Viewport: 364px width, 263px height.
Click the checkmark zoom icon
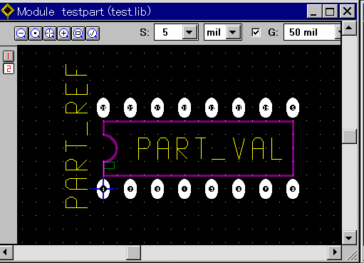(x=93, y=33)
